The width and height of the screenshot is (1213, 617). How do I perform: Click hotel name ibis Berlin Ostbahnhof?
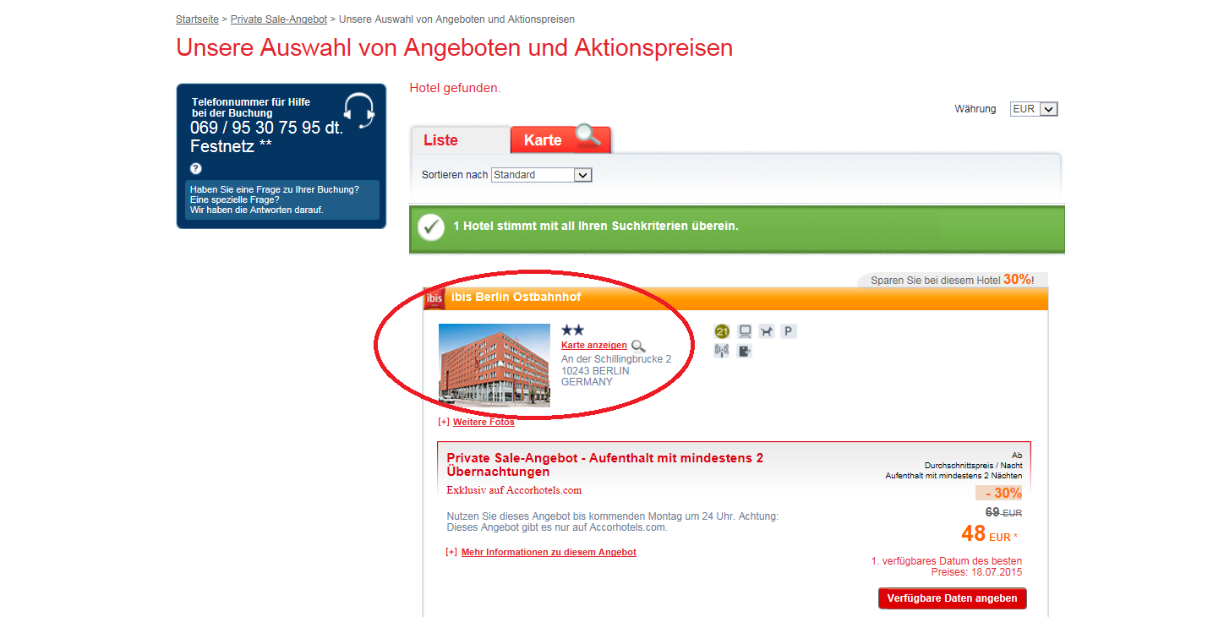coord(516,297)
